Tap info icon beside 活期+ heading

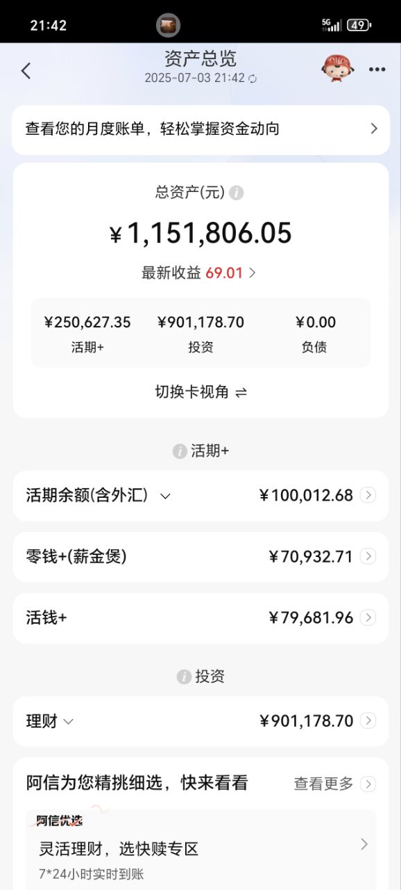click(x=180, y=451)
